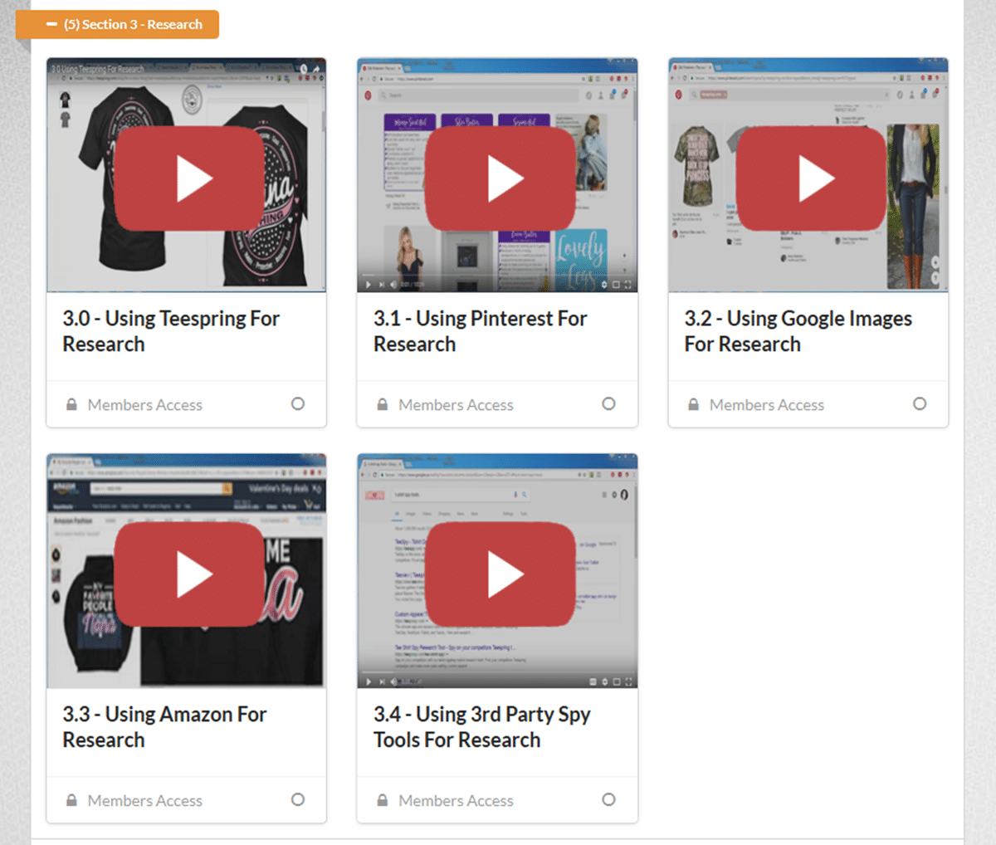Click the fullscreen icon in Spy Tools video controls
This screenshot has width=996, height=845.
point(628,681)
